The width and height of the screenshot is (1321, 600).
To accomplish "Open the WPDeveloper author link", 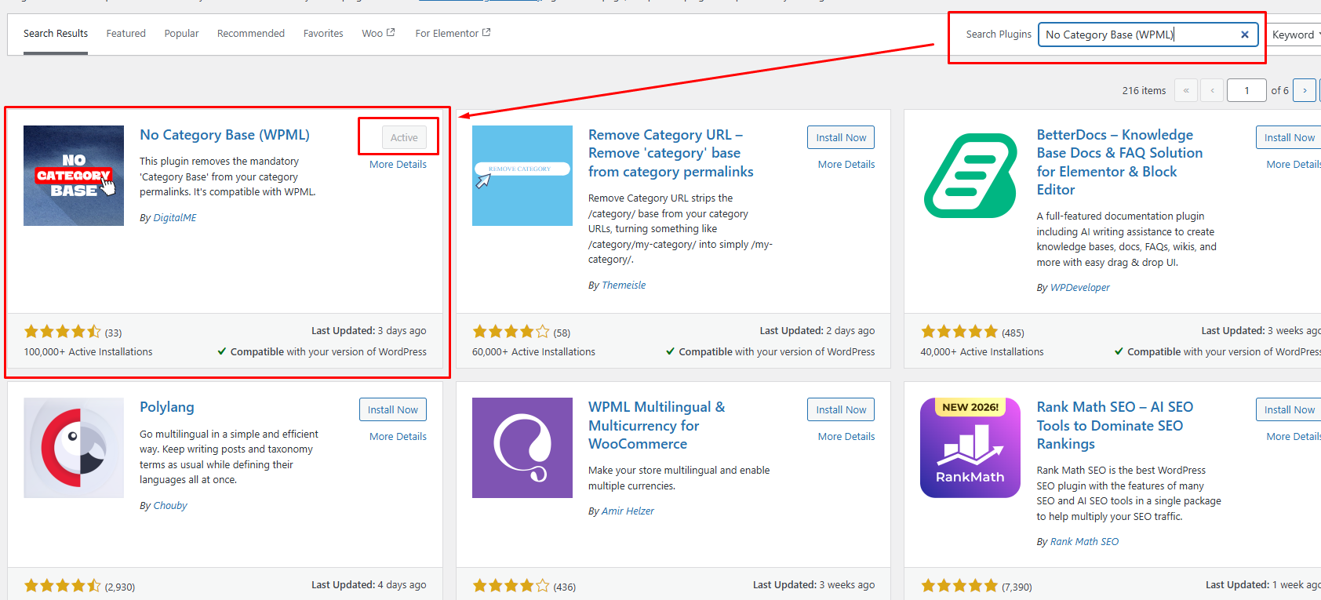I will click(1080, 288).
